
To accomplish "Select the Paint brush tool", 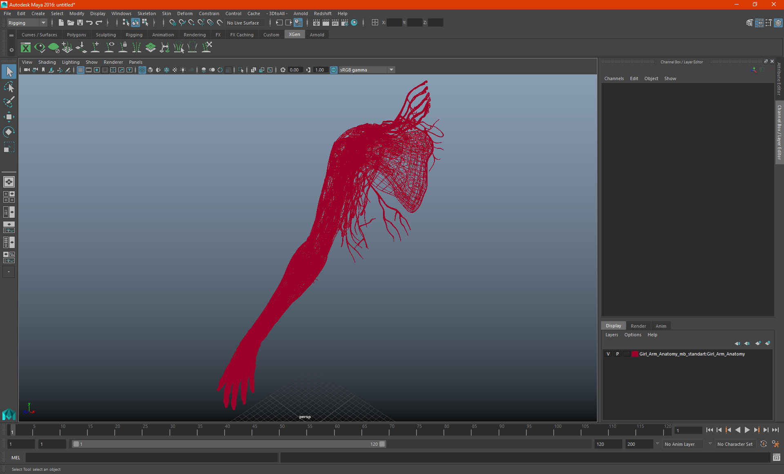I will click(9, 101).
